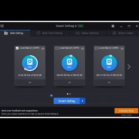Select the first page indicator dot
The height and width of the screenshot is (139, 139).
[x=68, y=94]
